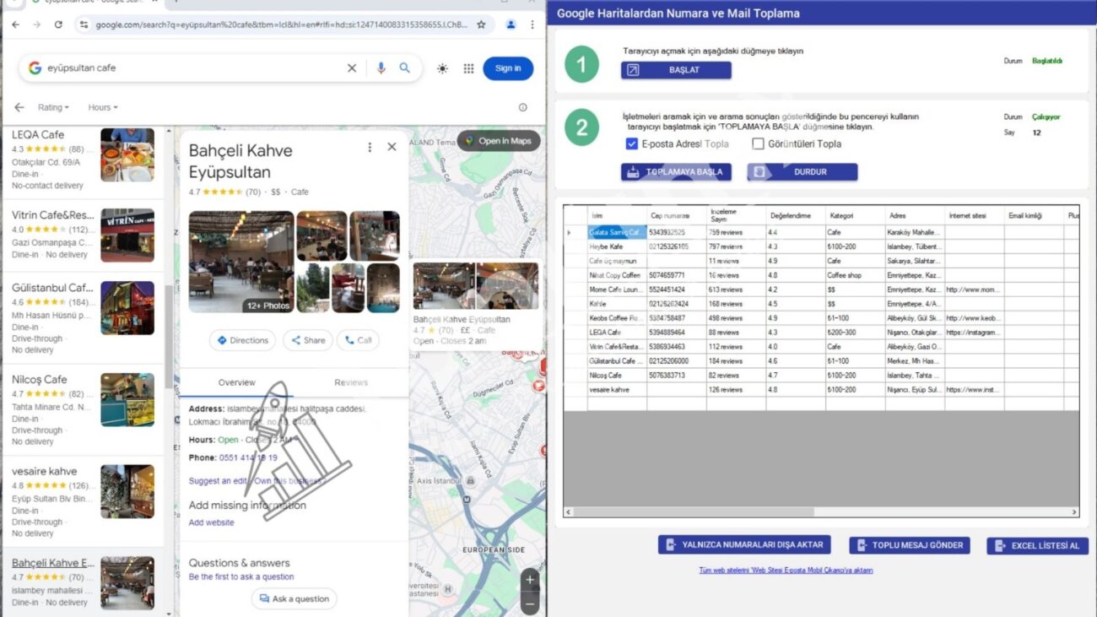The height and width of the screenshot is (617, 1097).
Task: Click TOPLU MESAJ GÖNDER button
Action: point(910,545)
